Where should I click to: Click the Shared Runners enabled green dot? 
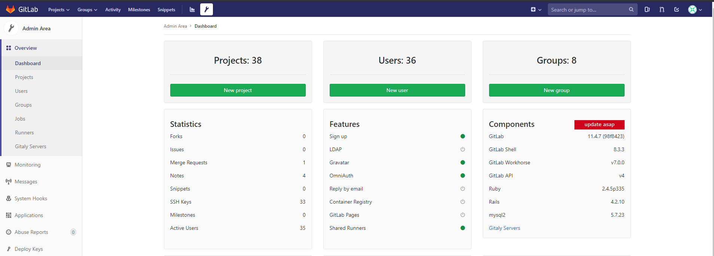pyautogui.click(x=463, y=228)
